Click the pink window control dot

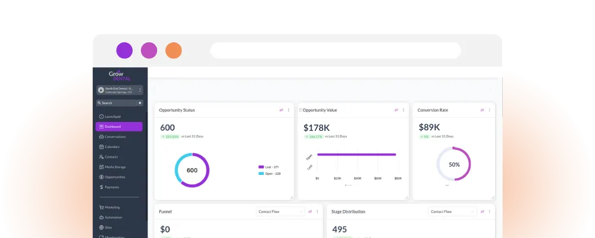coord(149,51)
